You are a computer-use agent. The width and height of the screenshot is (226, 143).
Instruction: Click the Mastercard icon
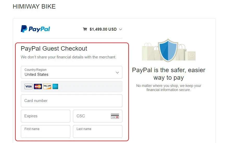tap(38, 86)
